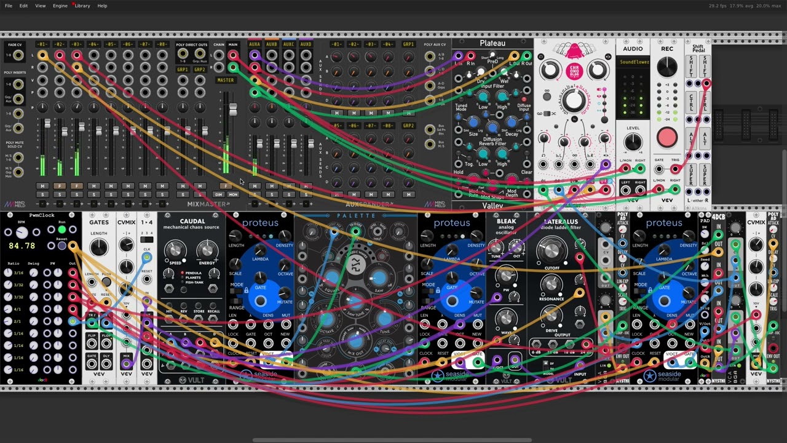Open the Edit menu
The height and width of the screenshot is (443, 787).
tap(23, 6)
